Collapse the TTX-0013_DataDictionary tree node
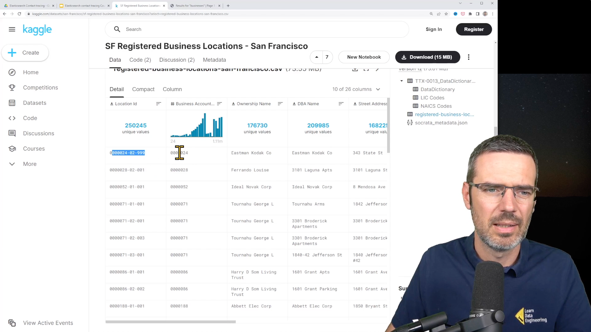Image resolution: width=591 pixels, height=332 pixels. pos(402,81)
